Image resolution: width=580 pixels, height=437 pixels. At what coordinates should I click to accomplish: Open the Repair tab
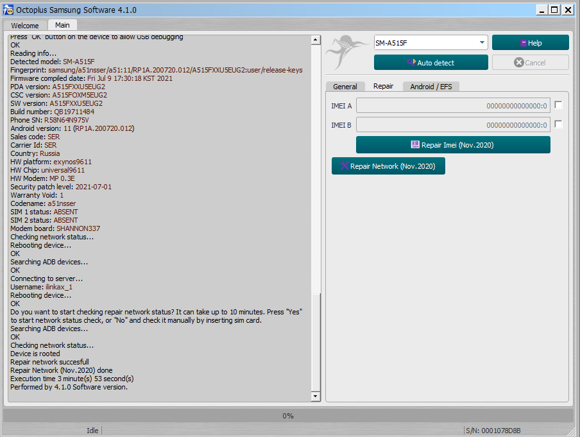(383, 86)
